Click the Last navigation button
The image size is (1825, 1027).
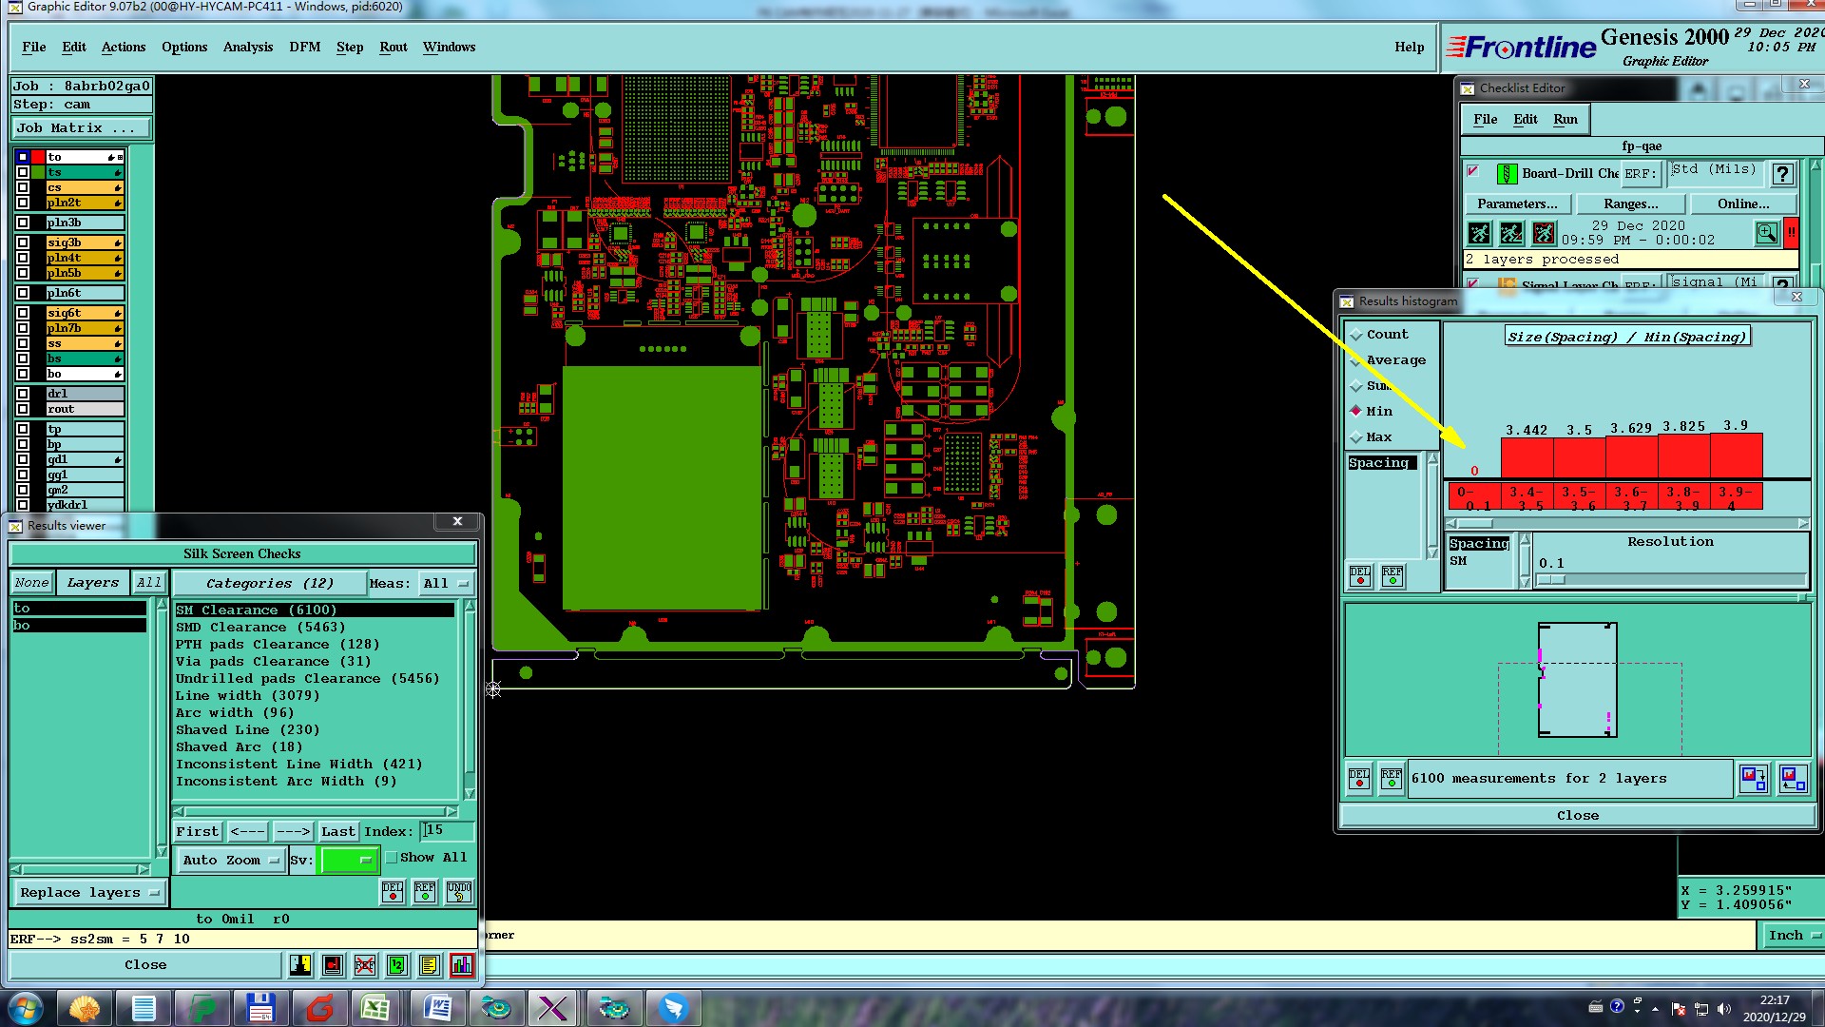[338, 831]
